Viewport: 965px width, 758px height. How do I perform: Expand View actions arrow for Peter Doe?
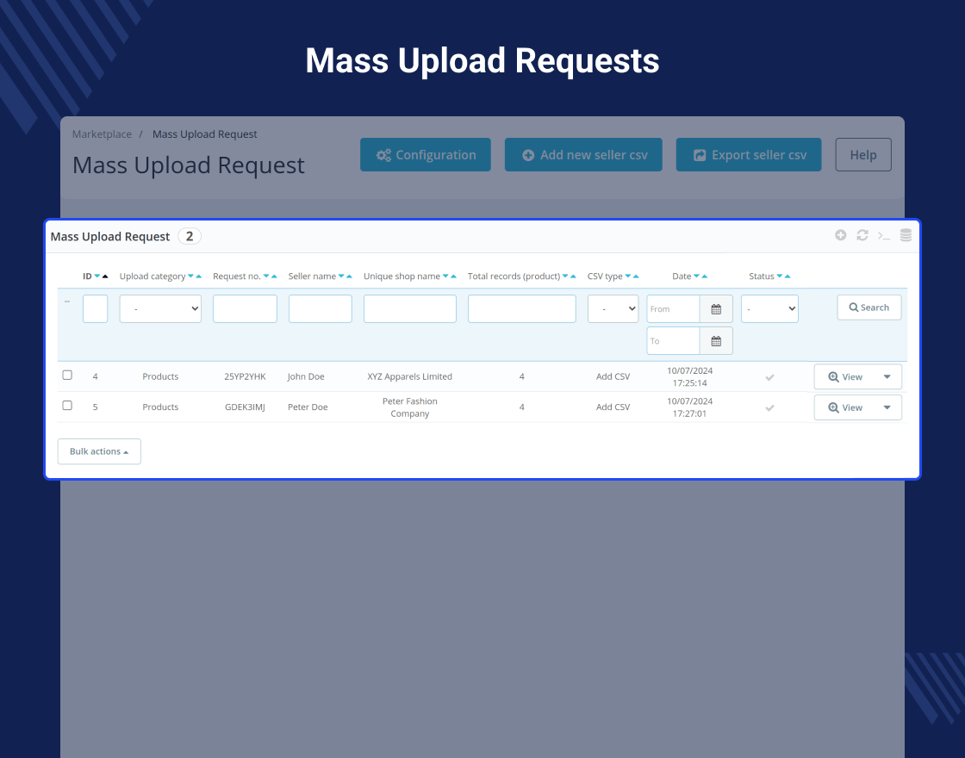tap(887, 407)
